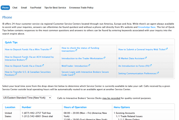
Task: Click the Quick Tips heading
Action: 11,42
